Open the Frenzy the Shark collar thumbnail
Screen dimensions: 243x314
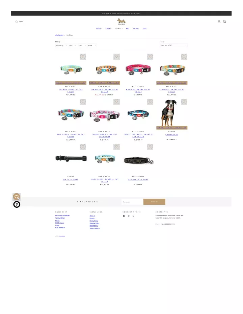click(x=138, y=115)
